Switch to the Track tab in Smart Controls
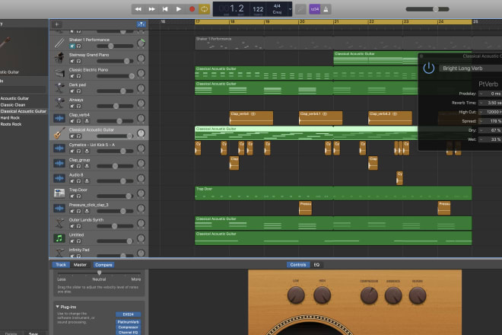 (61, 265)
